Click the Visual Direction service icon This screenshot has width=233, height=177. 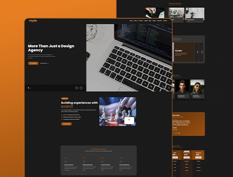point(102,162)
